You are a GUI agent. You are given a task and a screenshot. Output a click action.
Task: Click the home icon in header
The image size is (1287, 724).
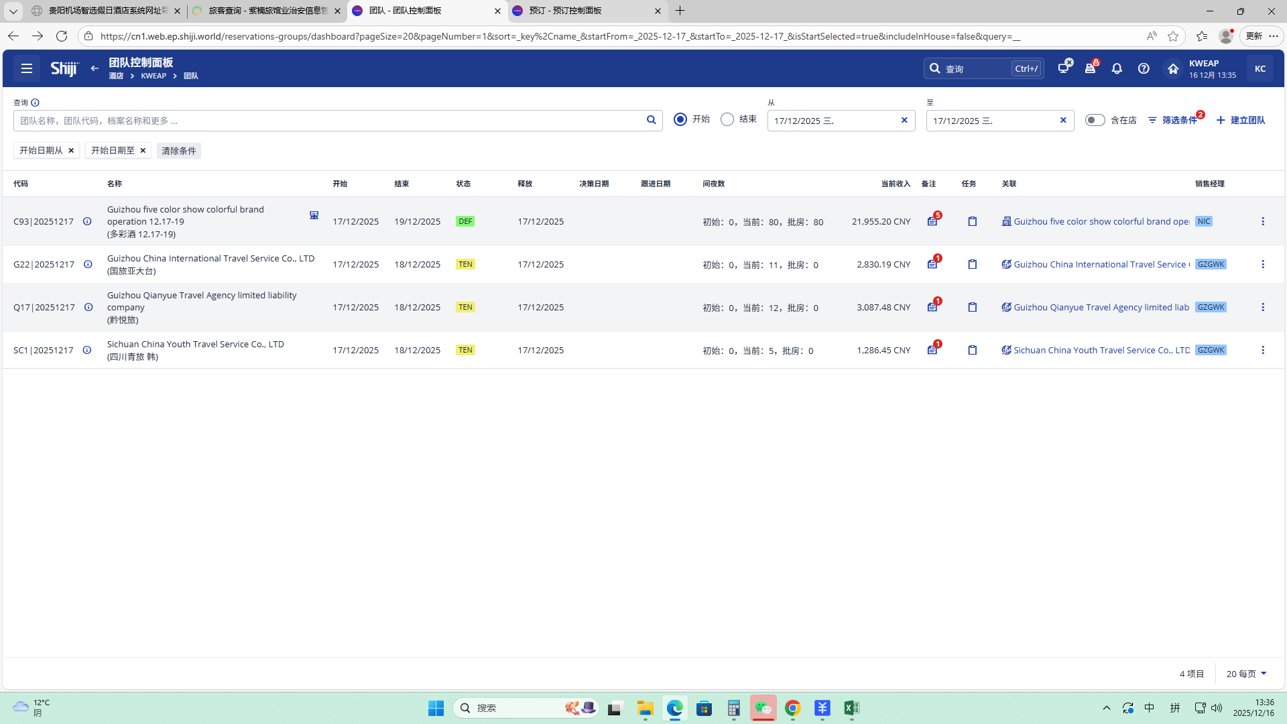point(1172,68)
